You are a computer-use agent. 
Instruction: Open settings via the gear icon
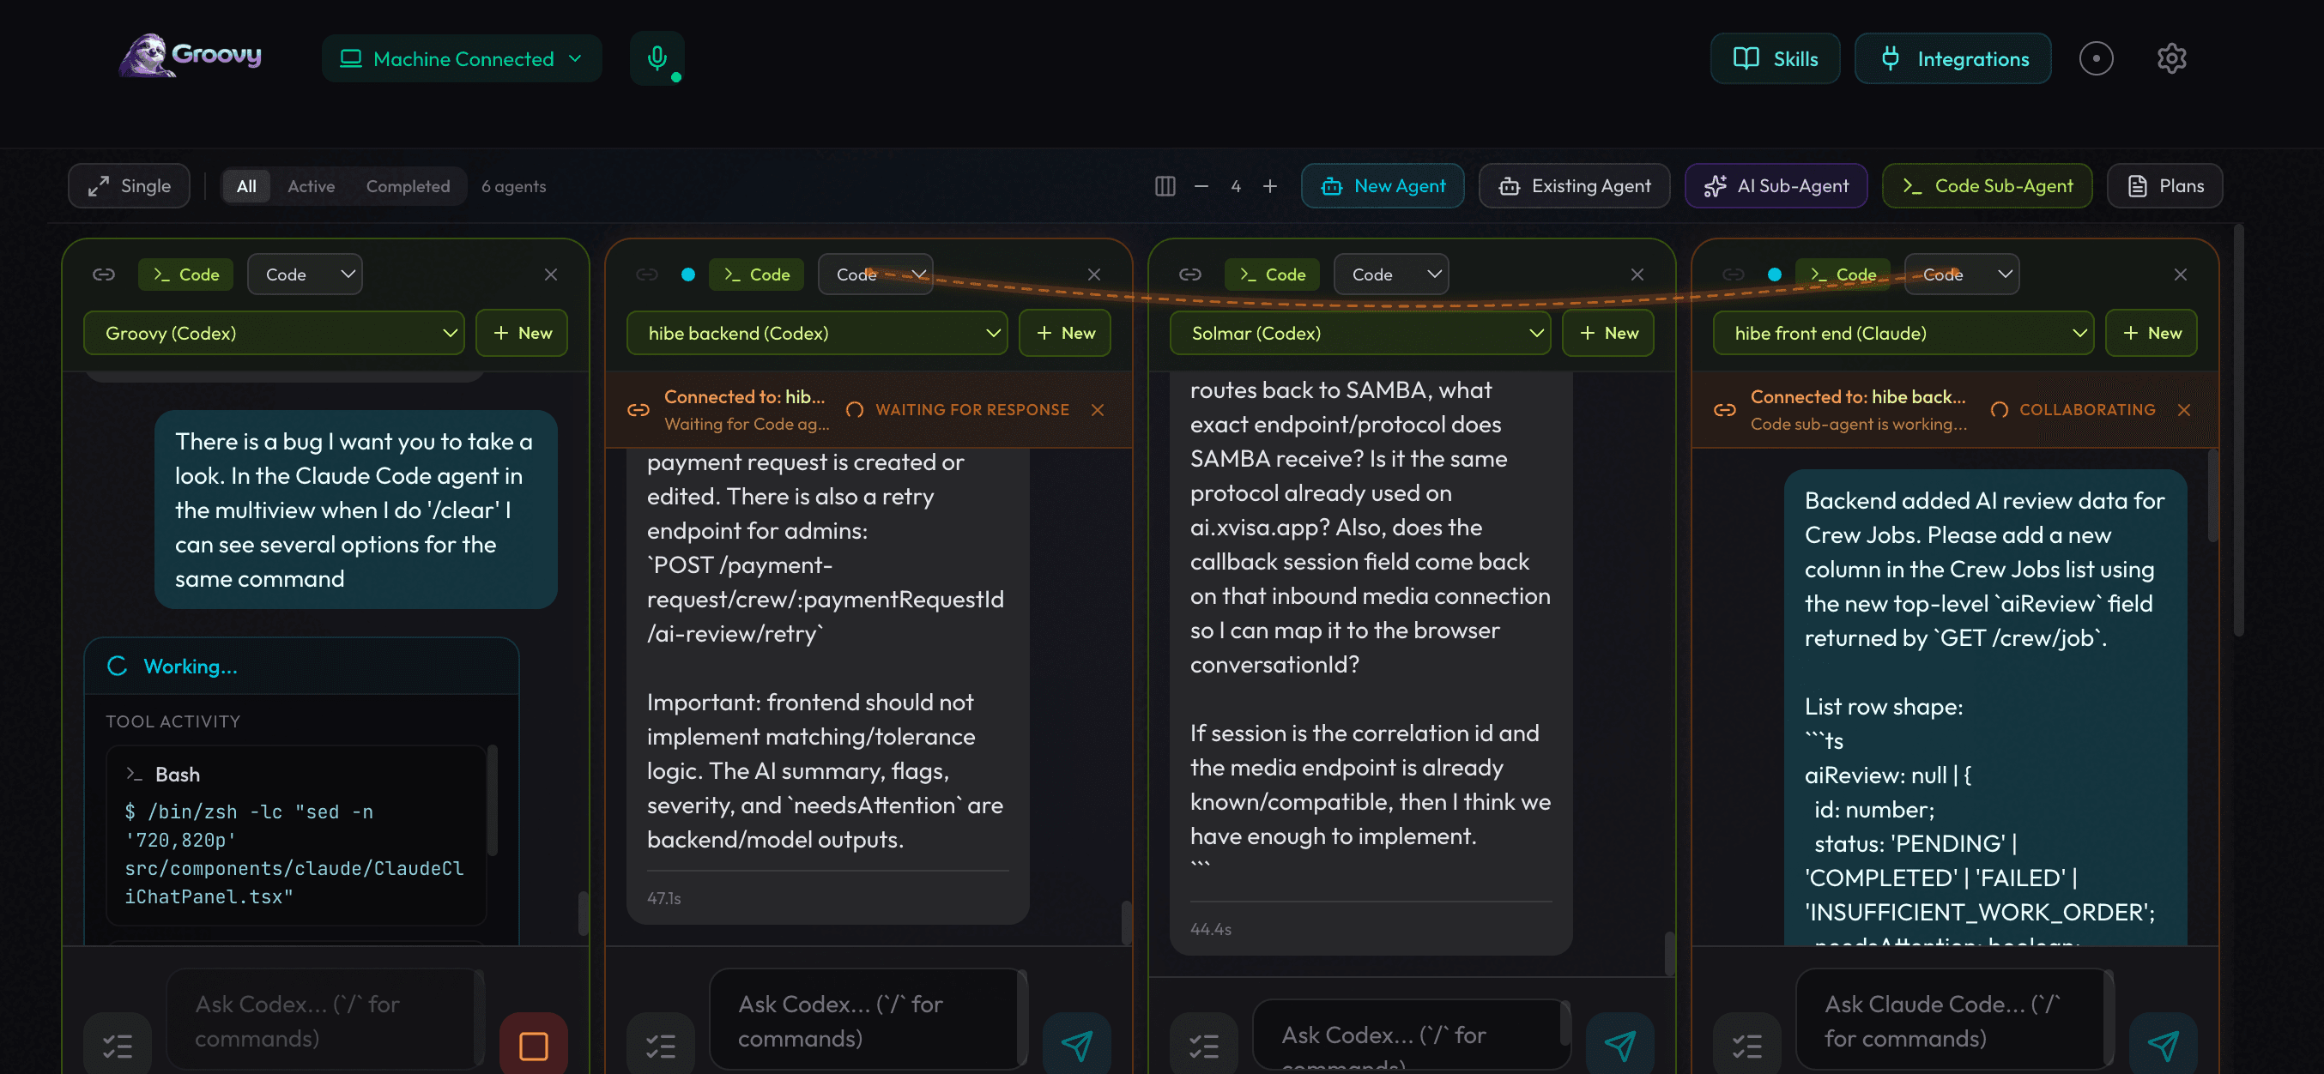2170,58
